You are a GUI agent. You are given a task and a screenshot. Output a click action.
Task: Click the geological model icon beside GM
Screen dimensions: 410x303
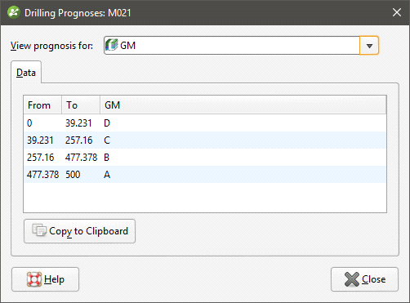(112, 45)
